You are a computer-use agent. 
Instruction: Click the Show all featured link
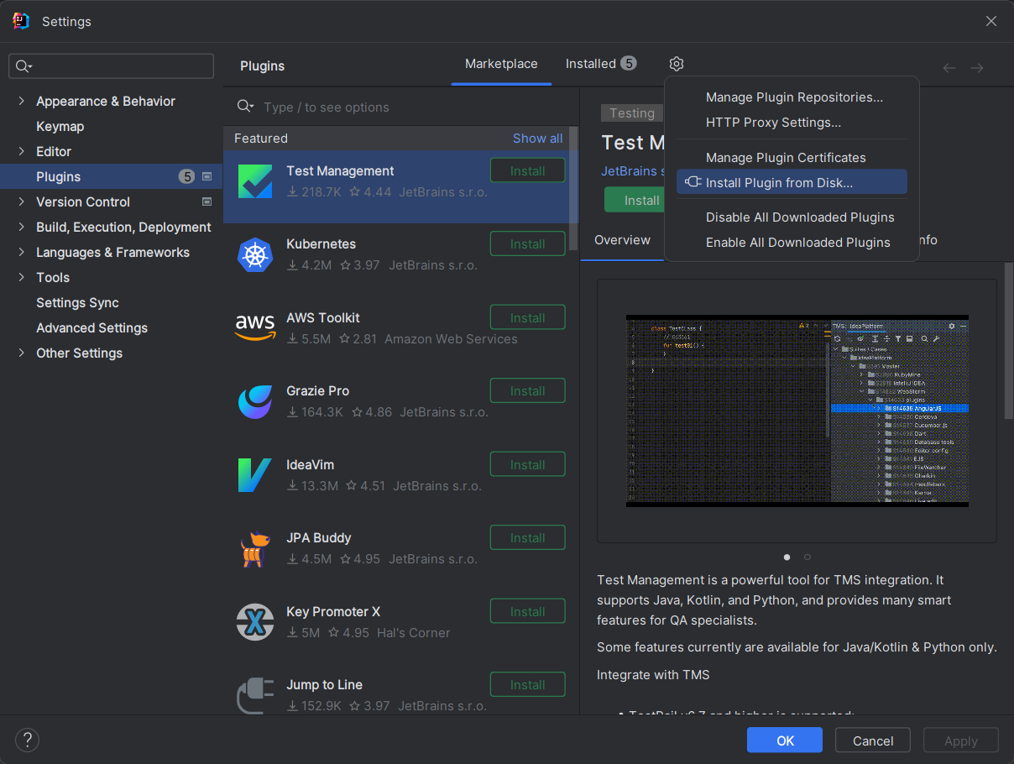point(537,139)
